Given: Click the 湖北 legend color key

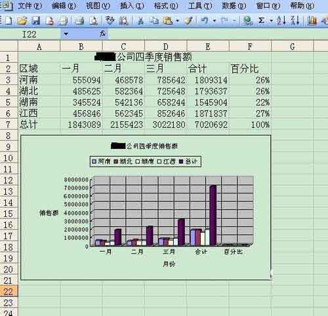Looking at the screenshot, I should [116, 161].
